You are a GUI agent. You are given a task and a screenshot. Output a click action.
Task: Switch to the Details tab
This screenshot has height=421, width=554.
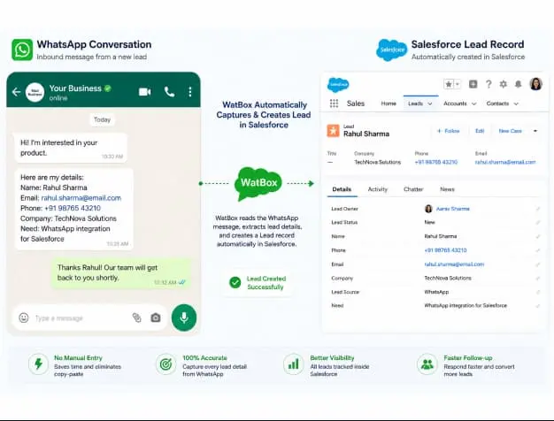pyautogui.click(x=342, y=189)
